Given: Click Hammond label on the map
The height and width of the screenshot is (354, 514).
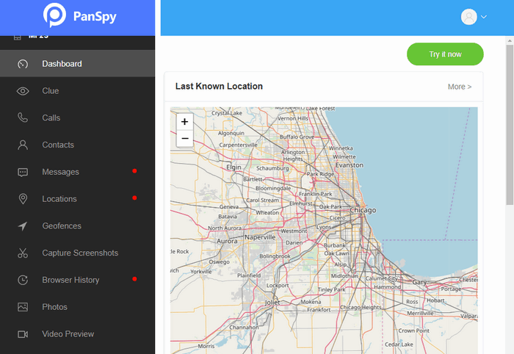Looking at the screenshot, I should point(388,287).
